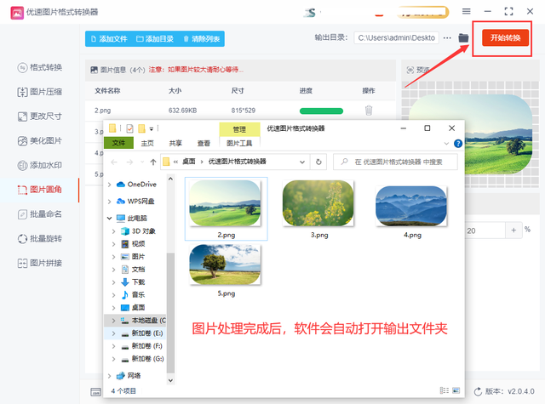
Task: Delete 2.png using the trash icon
Action: click(369, 111)
